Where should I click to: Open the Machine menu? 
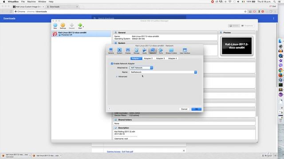pyautogui.click(x=32, y=2)
